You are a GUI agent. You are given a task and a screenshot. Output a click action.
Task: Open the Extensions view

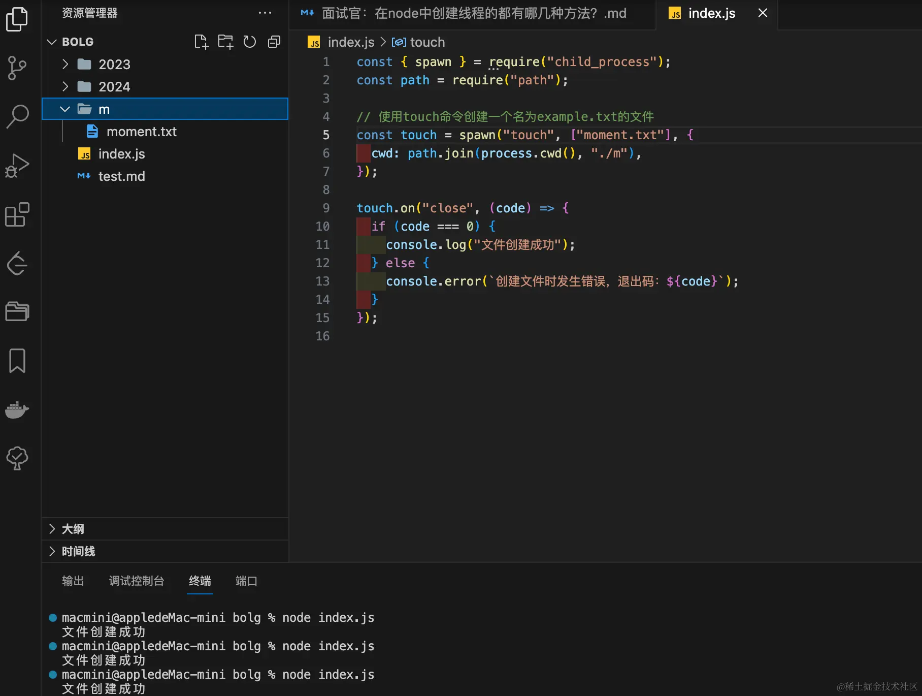(x=17, y=214)
